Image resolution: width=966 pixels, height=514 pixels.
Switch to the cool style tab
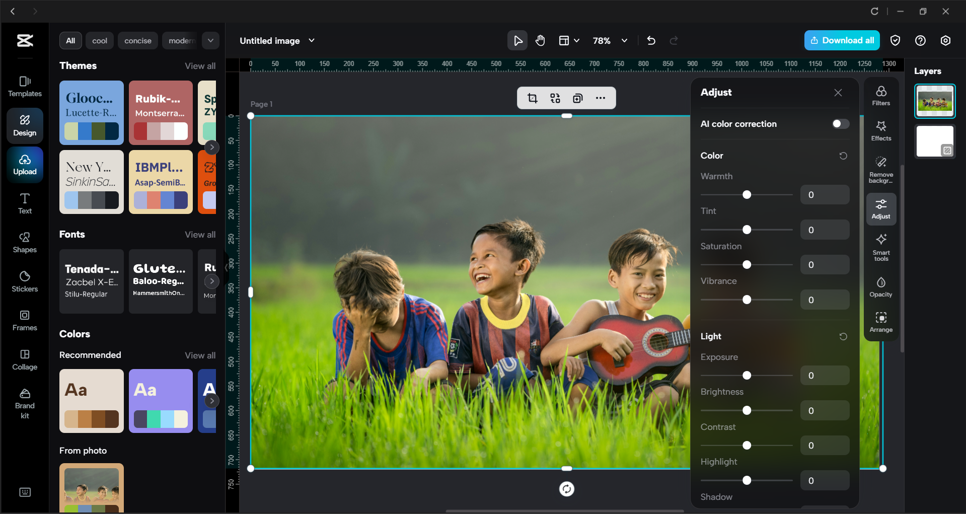click(x=99, y=40)
